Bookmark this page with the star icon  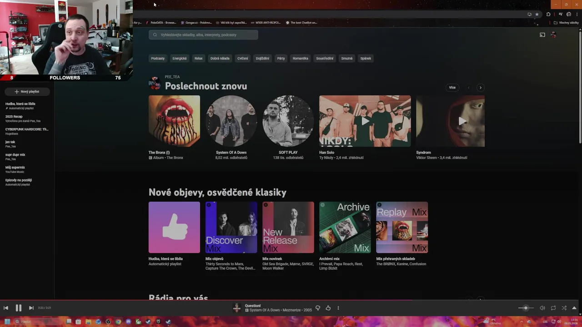[x=537, y=14]
